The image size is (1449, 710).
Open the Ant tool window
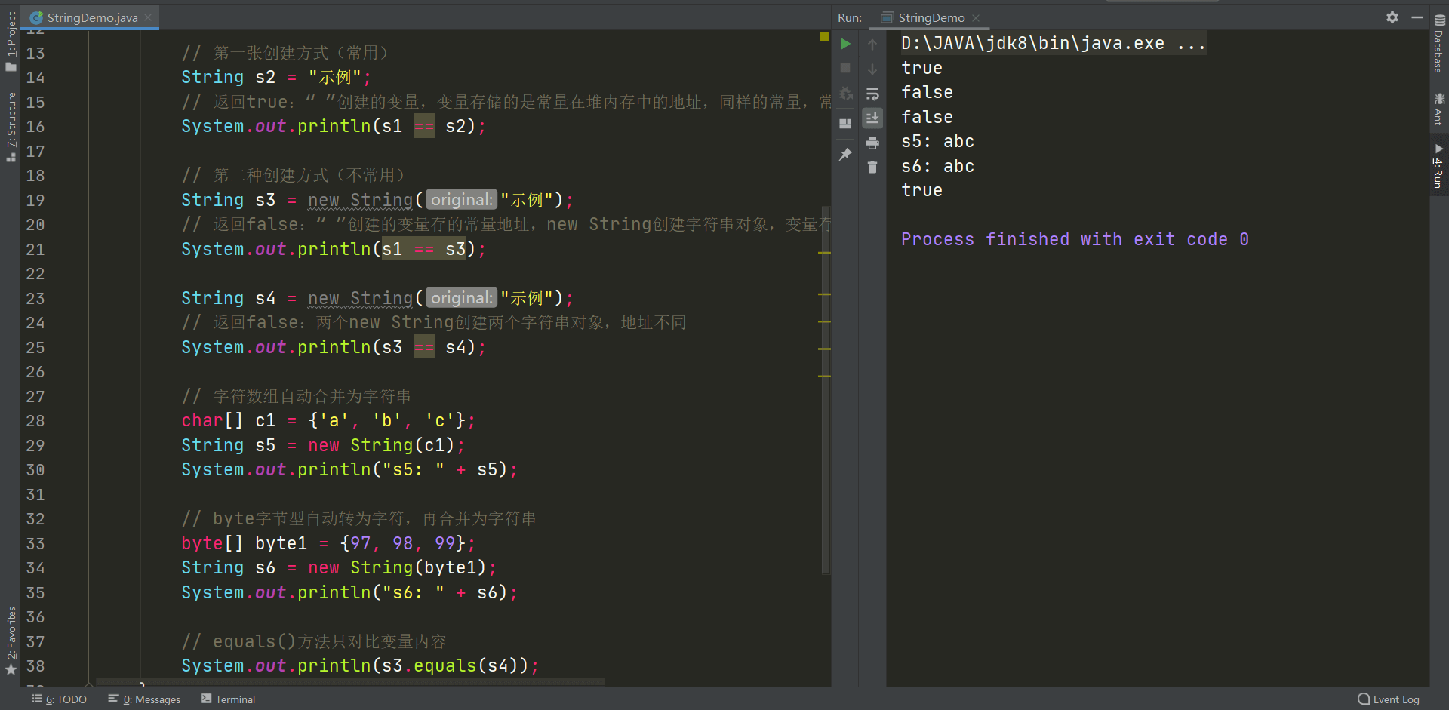1439,109
